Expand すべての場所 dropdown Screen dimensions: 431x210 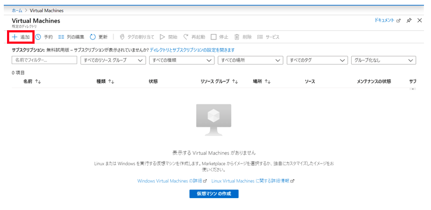(251, 60)
